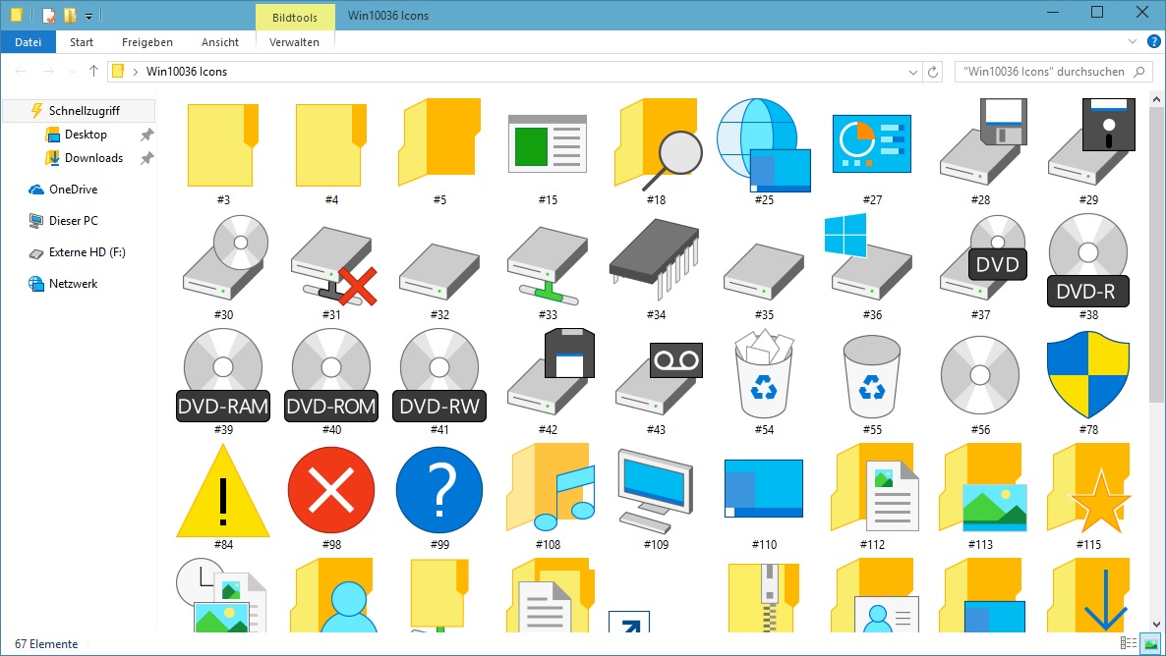Viewport: 1166px width, 656px height.
Task: Open the Bildtools Verwalten tab
Action: (294, 42)
